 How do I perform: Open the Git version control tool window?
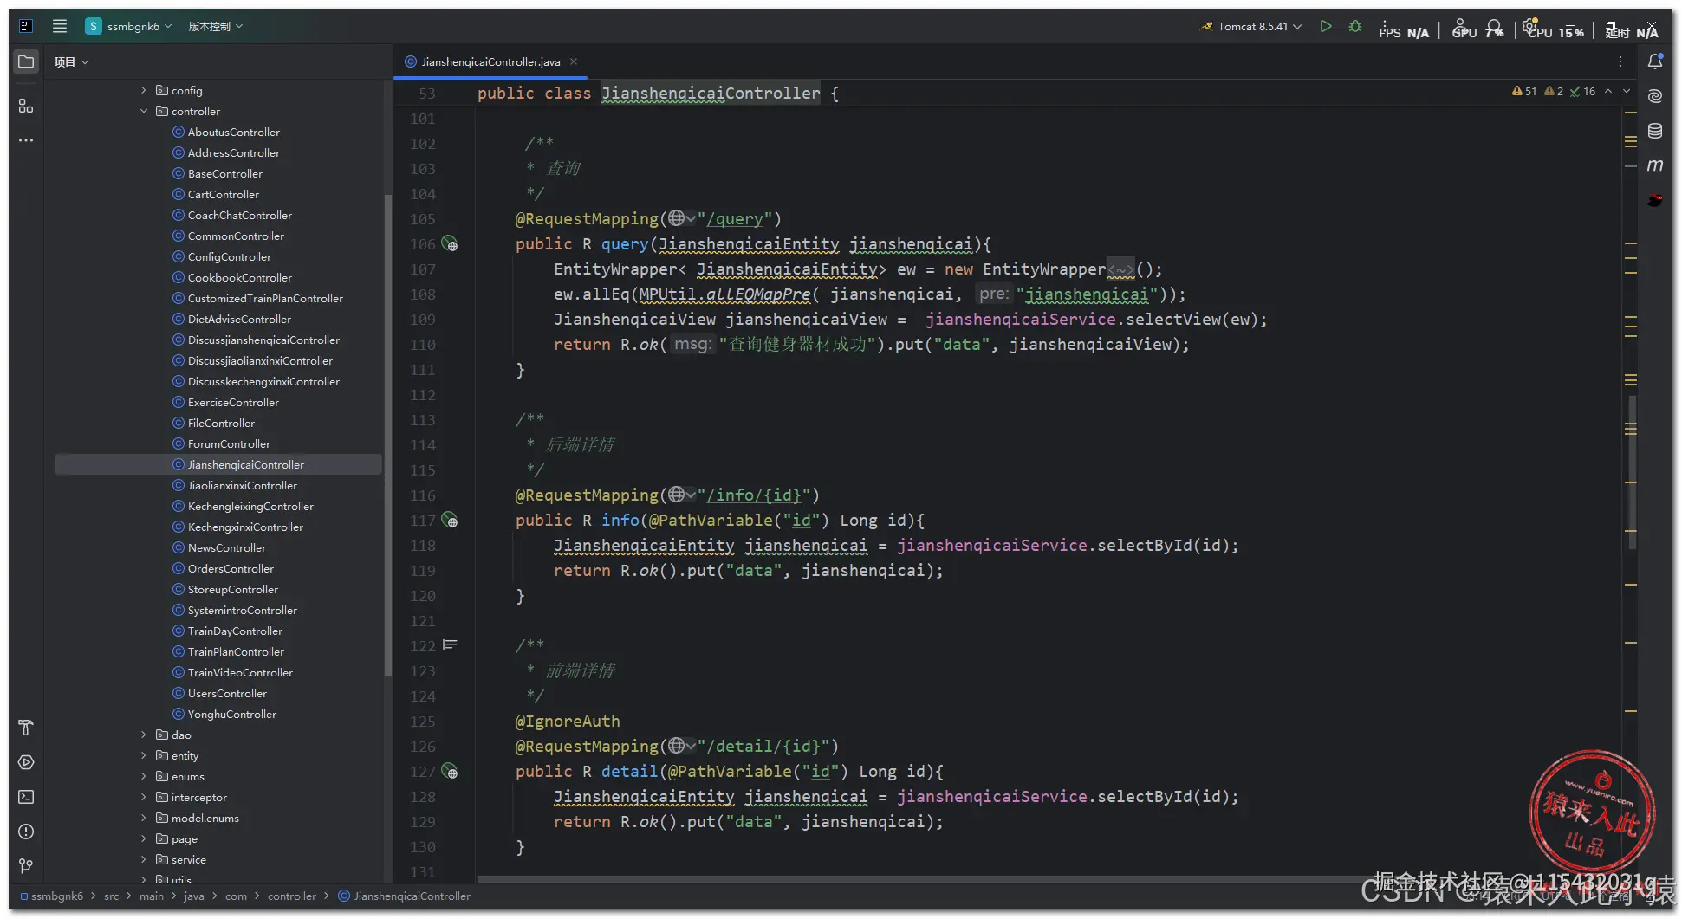point(26,866)
